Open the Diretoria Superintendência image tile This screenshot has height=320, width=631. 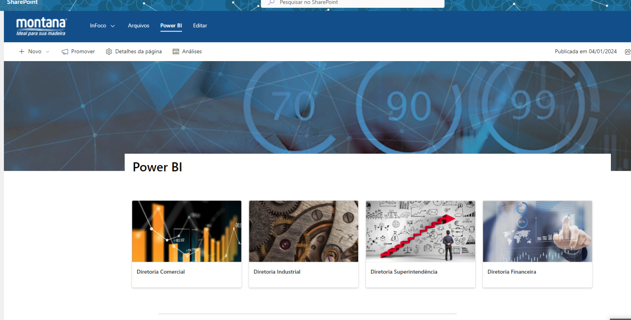click(x=420, y=231)
